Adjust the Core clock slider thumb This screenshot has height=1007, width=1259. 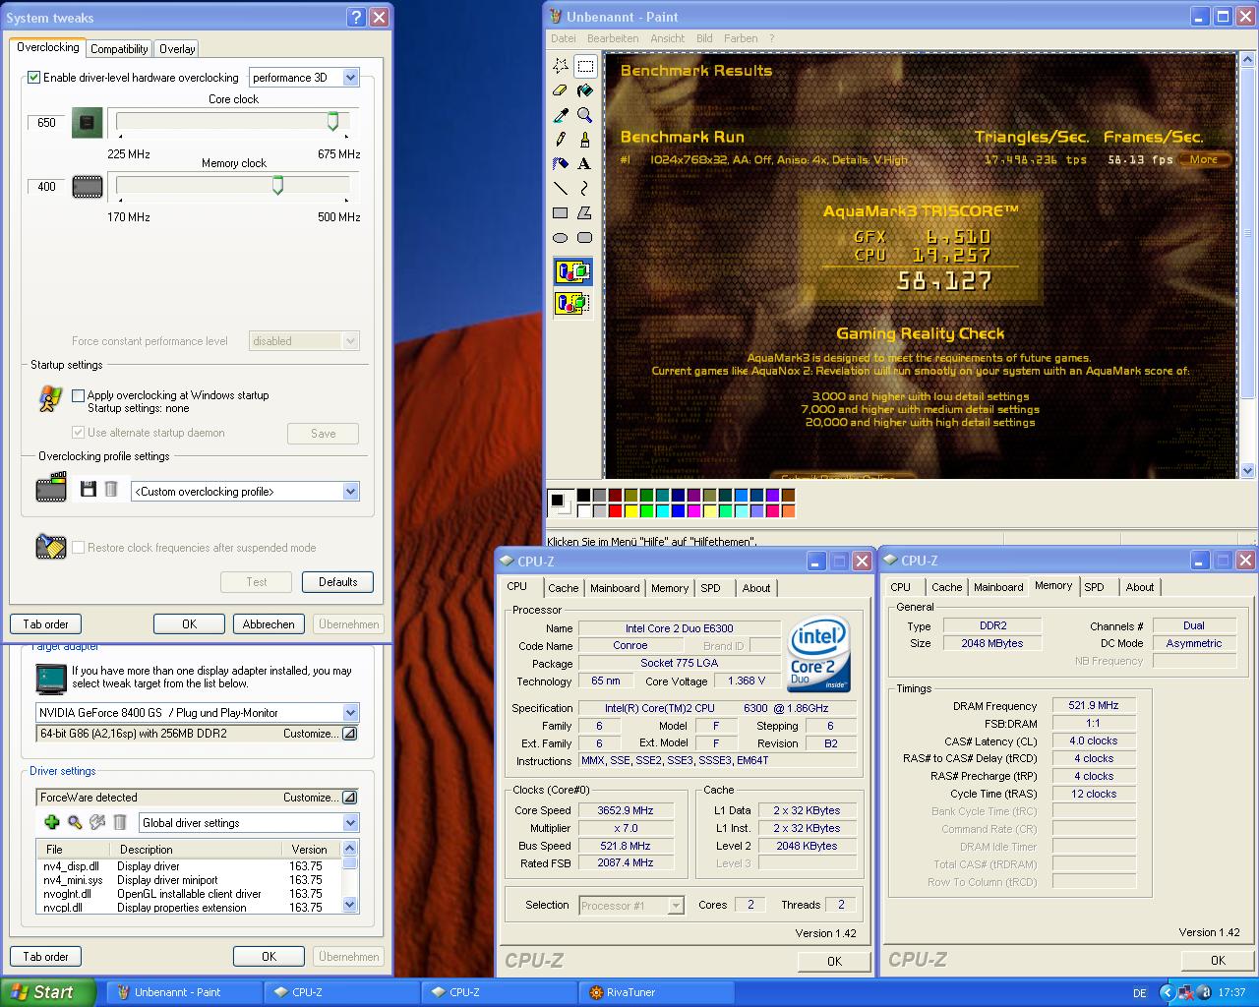332,121
